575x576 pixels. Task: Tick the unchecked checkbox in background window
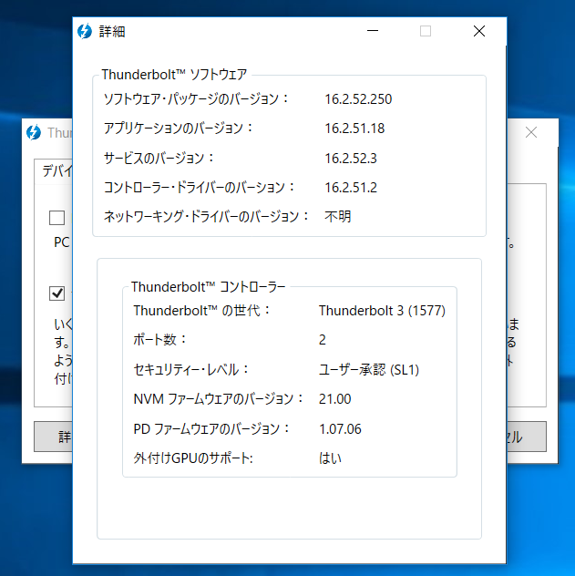[x=56, y=218]
